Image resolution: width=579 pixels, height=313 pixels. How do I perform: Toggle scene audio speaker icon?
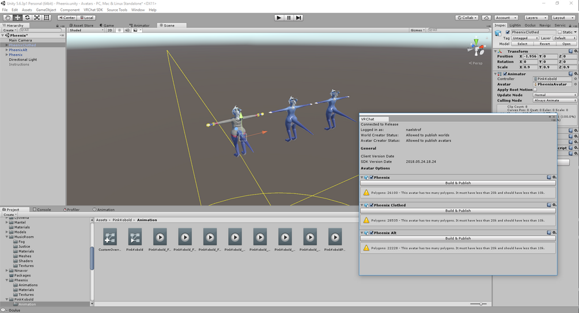[127, 30]
